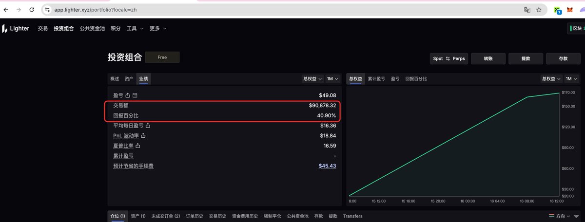Click the $90,878.32 trading volume value
585x222 pixels.
click(x=322, y=106)
